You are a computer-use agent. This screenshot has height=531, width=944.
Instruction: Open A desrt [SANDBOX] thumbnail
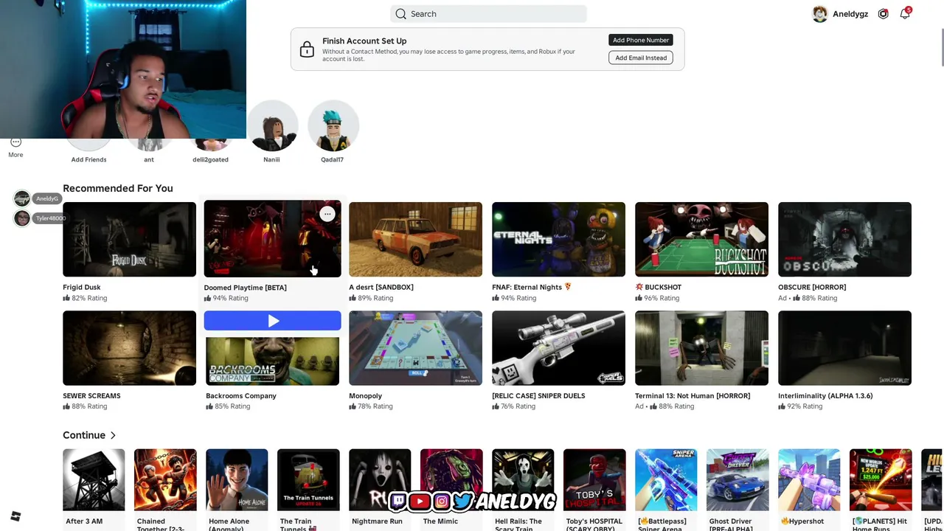tap(415, 239)
